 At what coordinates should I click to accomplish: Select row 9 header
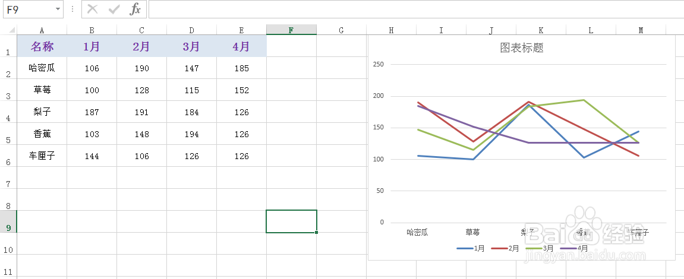[8, 221]
